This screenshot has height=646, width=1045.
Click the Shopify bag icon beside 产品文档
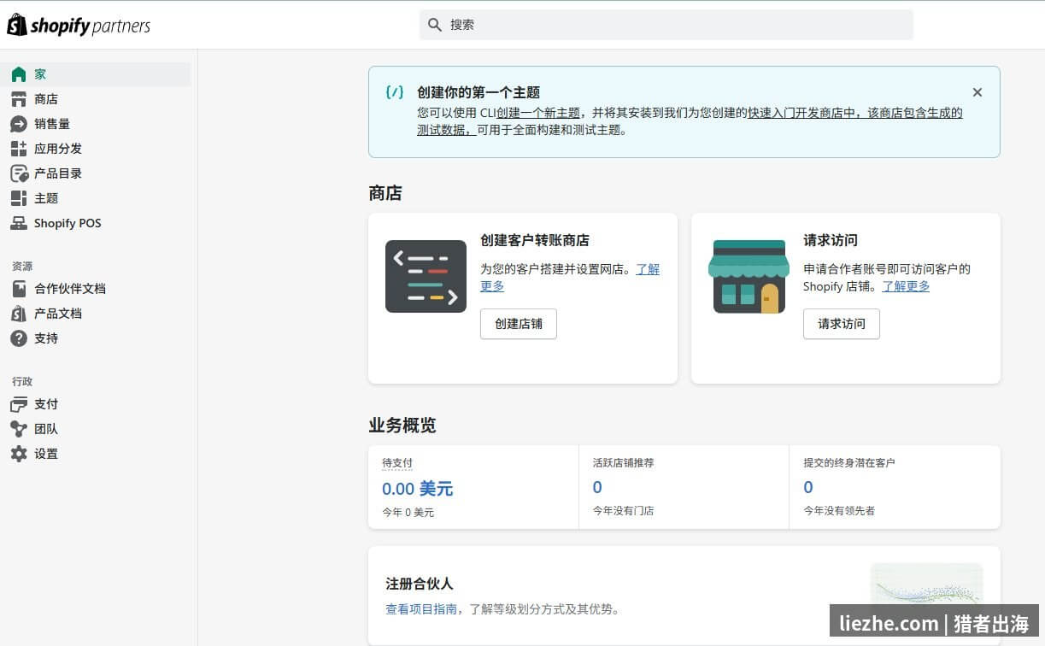pos(19,314)
